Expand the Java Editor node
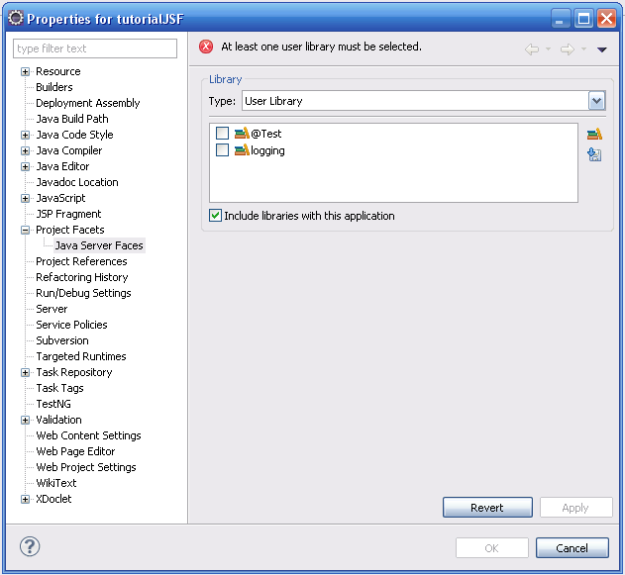The image size is (625, 575). [x=25, y=166]
